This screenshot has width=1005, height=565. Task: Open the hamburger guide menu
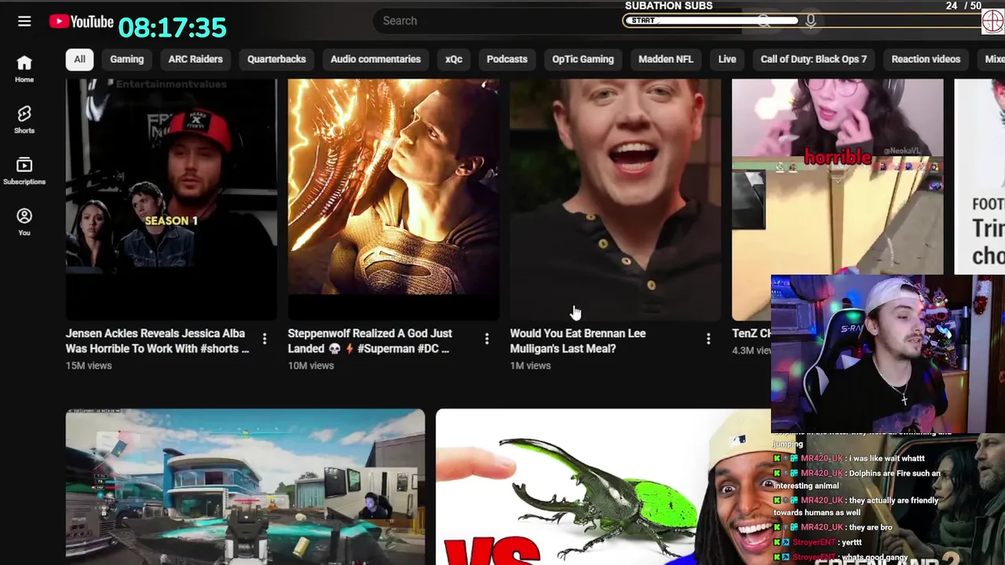[24, 21]
